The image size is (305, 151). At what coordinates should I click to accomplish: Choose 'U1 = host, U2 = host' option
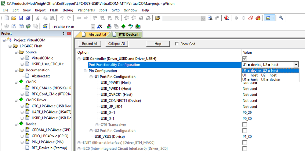click(271, 75)
